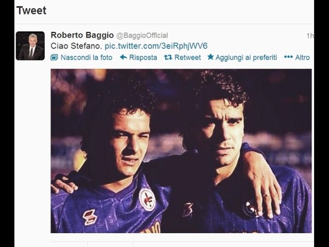The image size is (329, 247).
Task: Click the Roberto Baggio display name
Action: pos(82,35)
